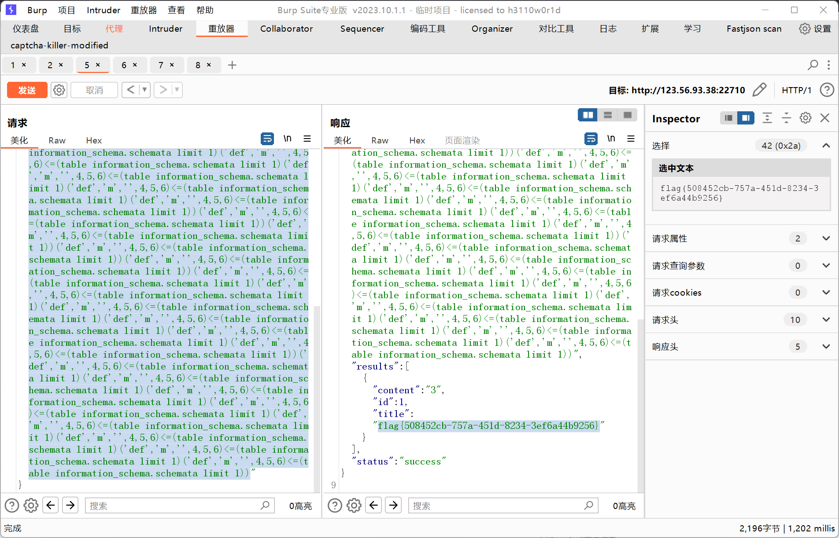
Task: Go to next match in response search
Action: pyautogui.click(x=393, y=505)
